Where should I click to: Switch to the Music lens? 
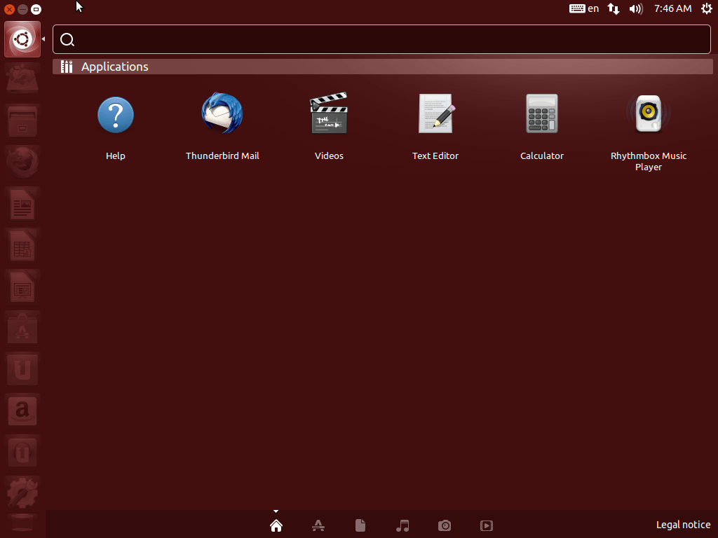point(402,525)
